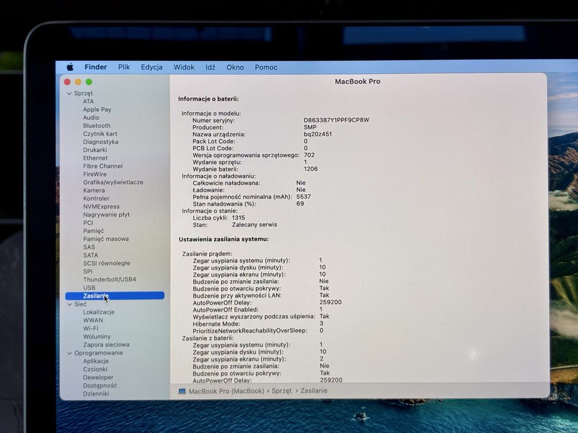Select Lokalizacje in the sidebar
The image size is (578, 433).
[x=99, y=312]
